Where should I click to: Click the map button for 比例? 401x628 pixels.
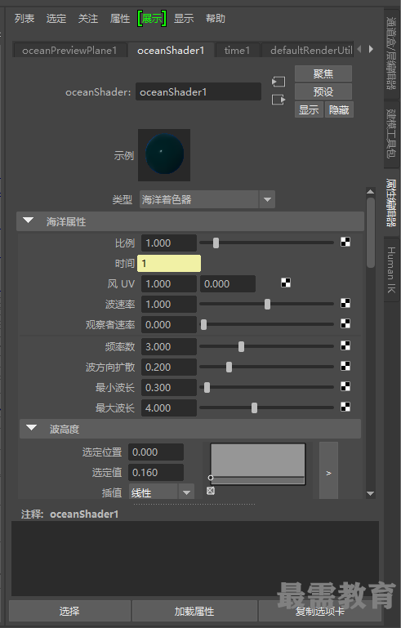coord(345,242)
